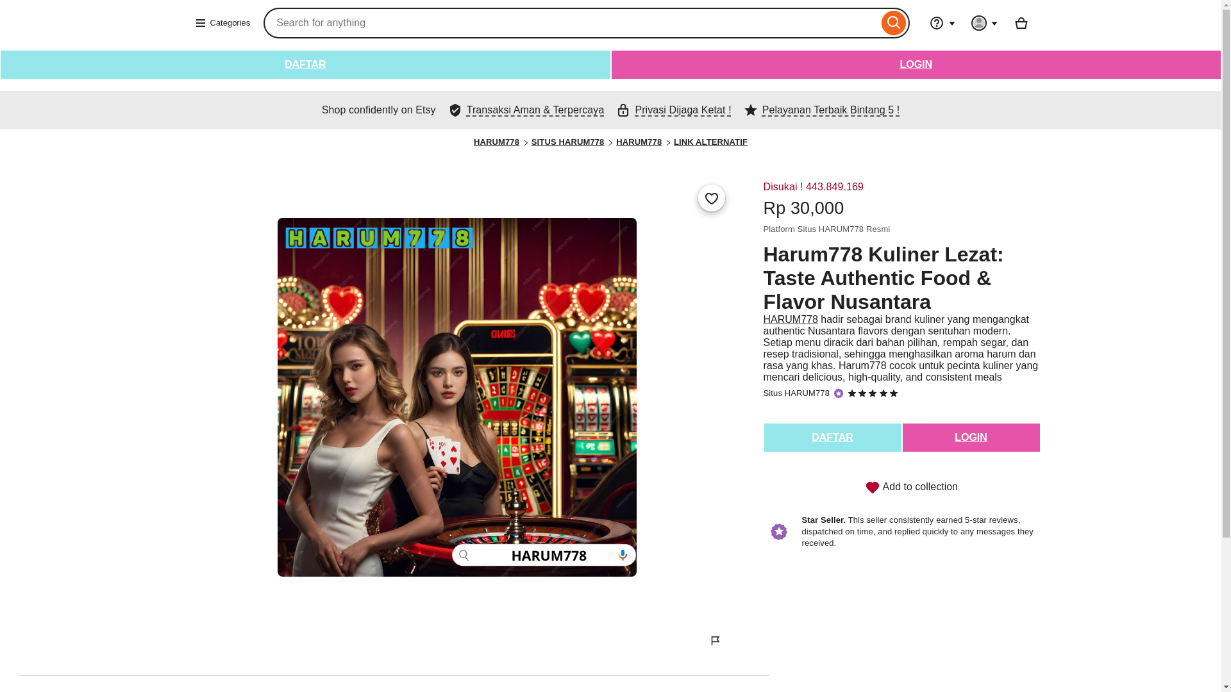The image size is (1231, 692).
Task: Click the report flag icon below image
Action: [716, 641]
